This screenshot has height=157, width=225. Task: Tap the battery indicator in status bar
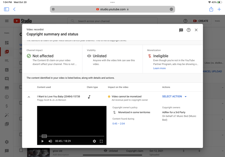click(x=219, y=2)
